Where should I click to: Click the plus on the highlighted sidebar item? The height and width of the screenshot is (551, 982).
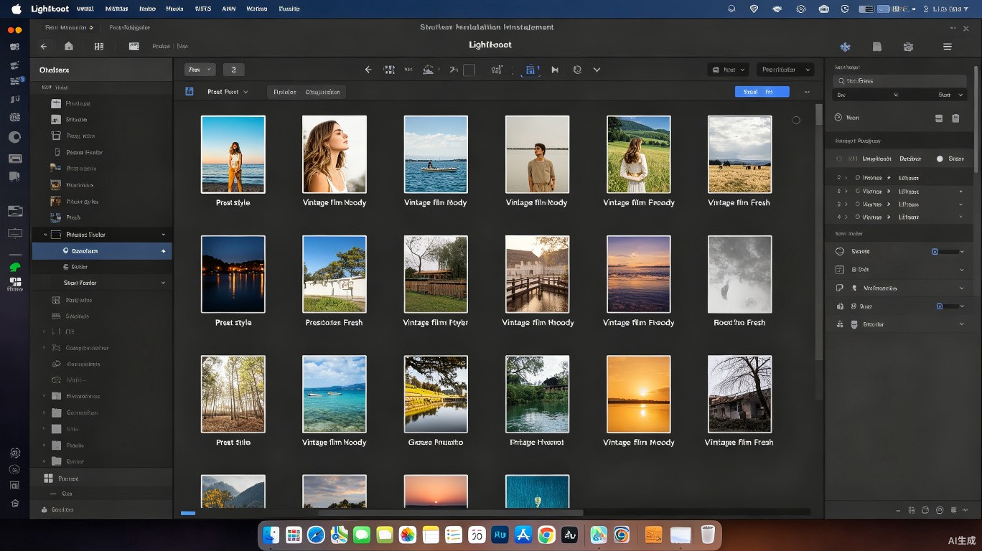pyautogui.click(x=164, y=251)
